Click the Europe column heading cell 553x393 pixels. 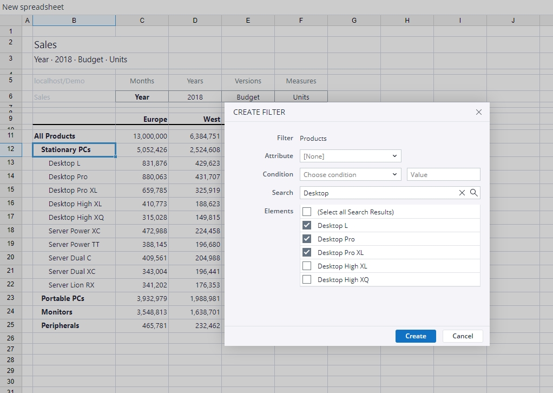click(142, 119)
